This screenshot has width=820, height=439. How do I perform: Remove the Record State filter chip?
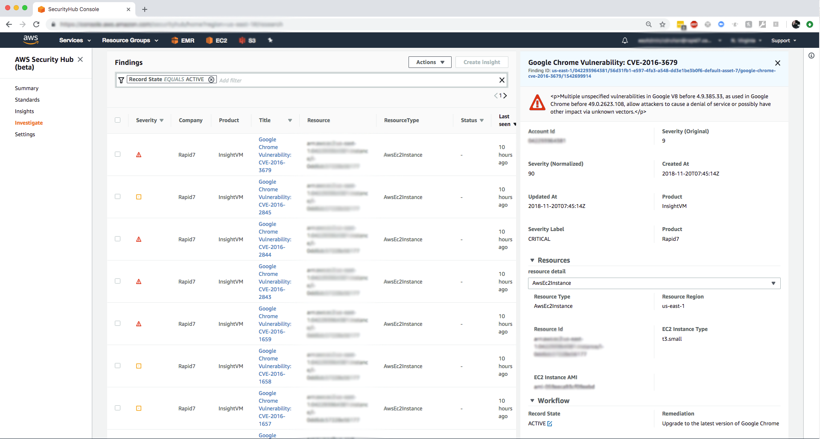(211, 79)
